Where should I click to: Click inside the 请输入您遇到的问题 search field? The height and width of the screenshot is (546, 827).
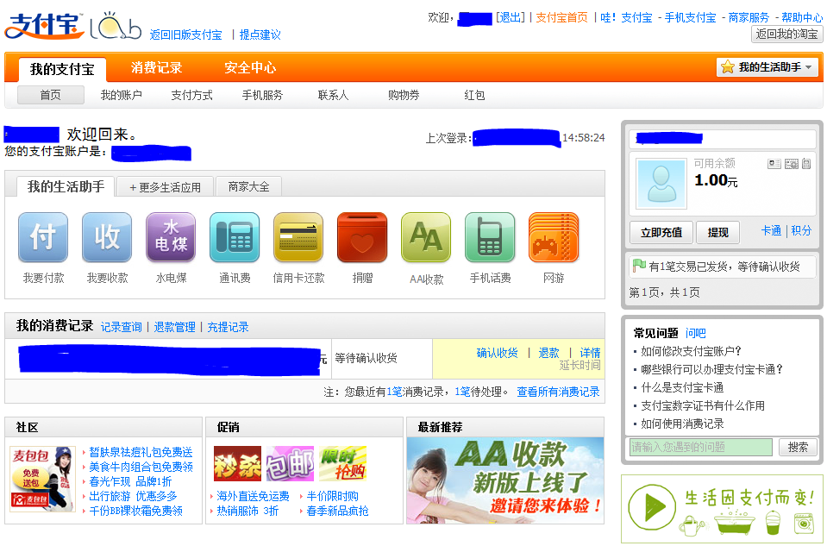[x=703, y=447]
